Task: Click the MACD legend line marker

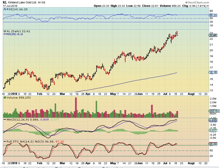Action: [x=5, y=120]
